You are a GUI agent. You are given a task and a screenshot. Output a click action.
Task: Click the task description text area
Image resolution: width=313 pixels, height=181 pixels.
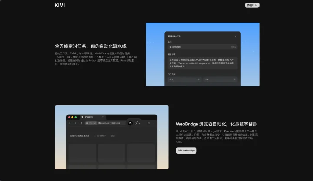(203, 63)
